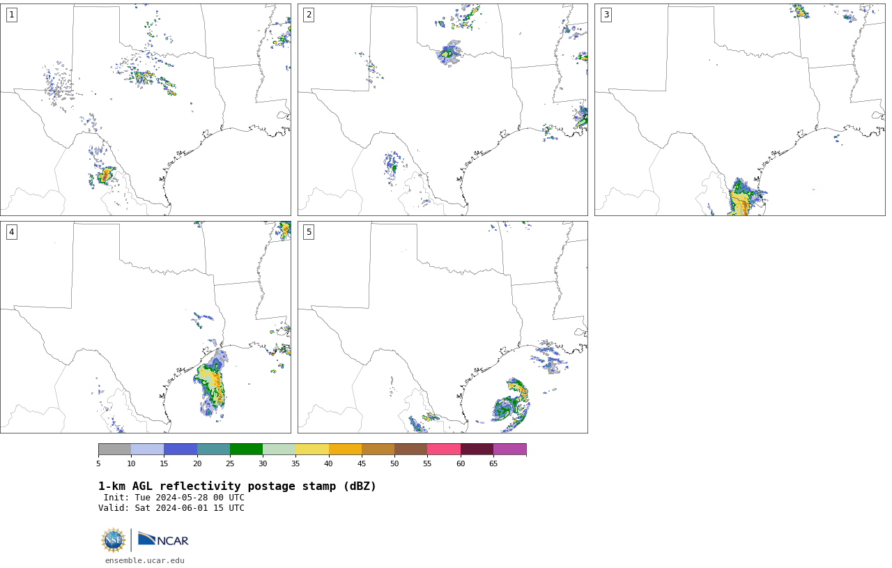The width and height of the screenshot is (892, 568).
Task: Open ensemble member 4 reflectivity map
Action: click(146, 327)
